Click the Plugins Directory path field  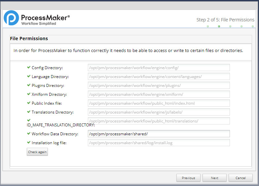159,85
